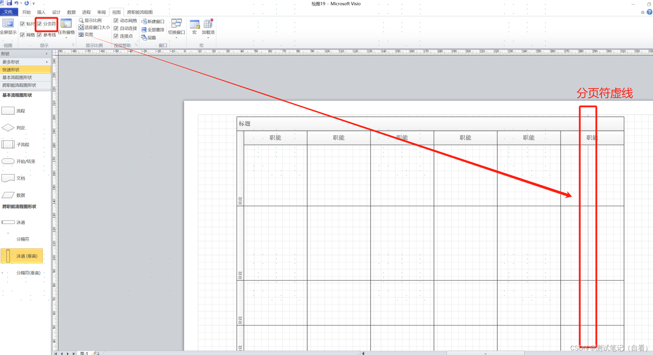Click the Save icon in quick access toolbar
Viewport: 653px width, 355px height.
click(10, 3)
